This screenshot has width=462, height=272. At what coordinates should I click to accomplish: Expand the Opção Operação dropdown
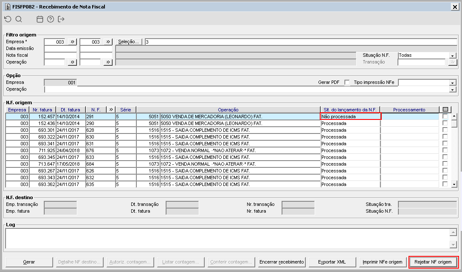pyautogui.click(x=453, y=89)
